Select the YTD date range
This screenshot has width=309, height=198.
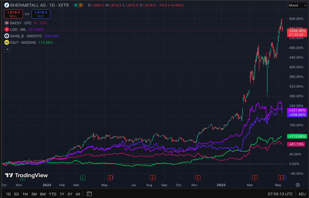[53, 194]
